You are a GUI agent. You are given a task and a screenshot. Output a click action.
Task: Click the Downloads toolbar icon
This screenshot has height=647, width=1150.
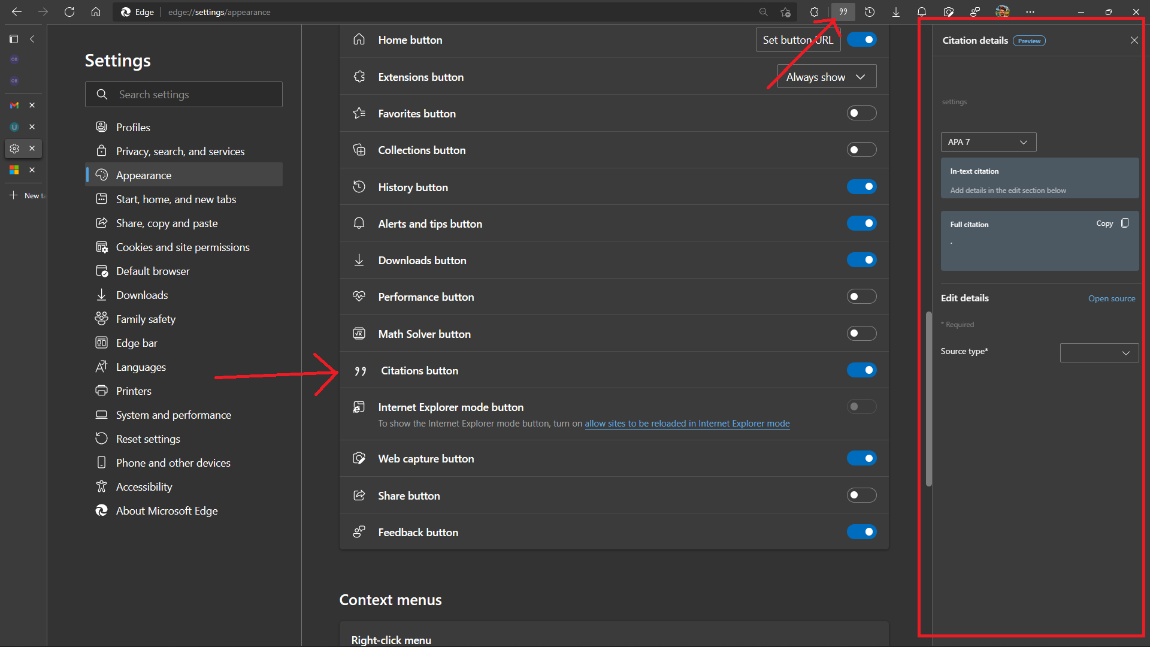[x=896, y=12]
